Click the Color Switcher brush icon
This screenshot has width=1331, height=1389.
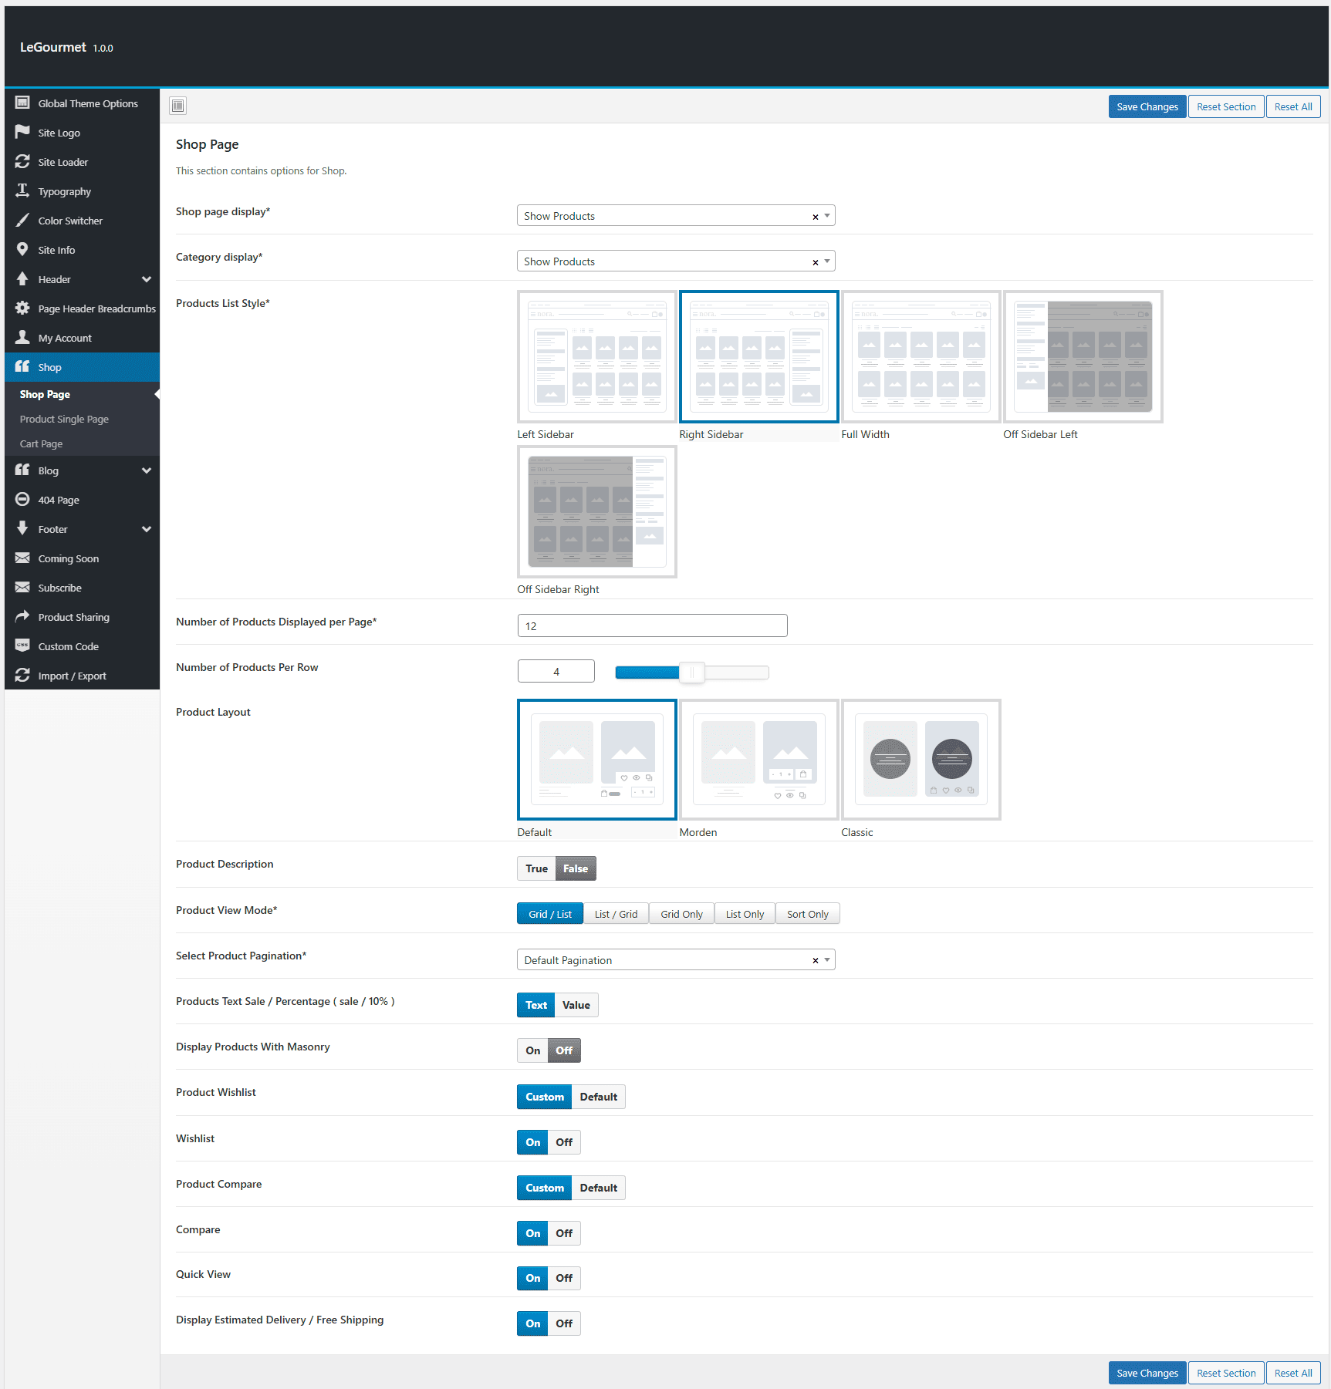[22, 220]
